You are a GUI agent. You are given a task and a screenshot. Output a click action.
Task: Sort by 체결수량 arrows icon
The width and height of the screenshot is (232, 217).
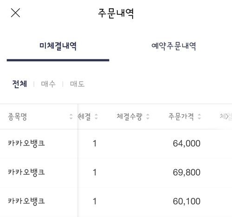click(x=148, y=116)
